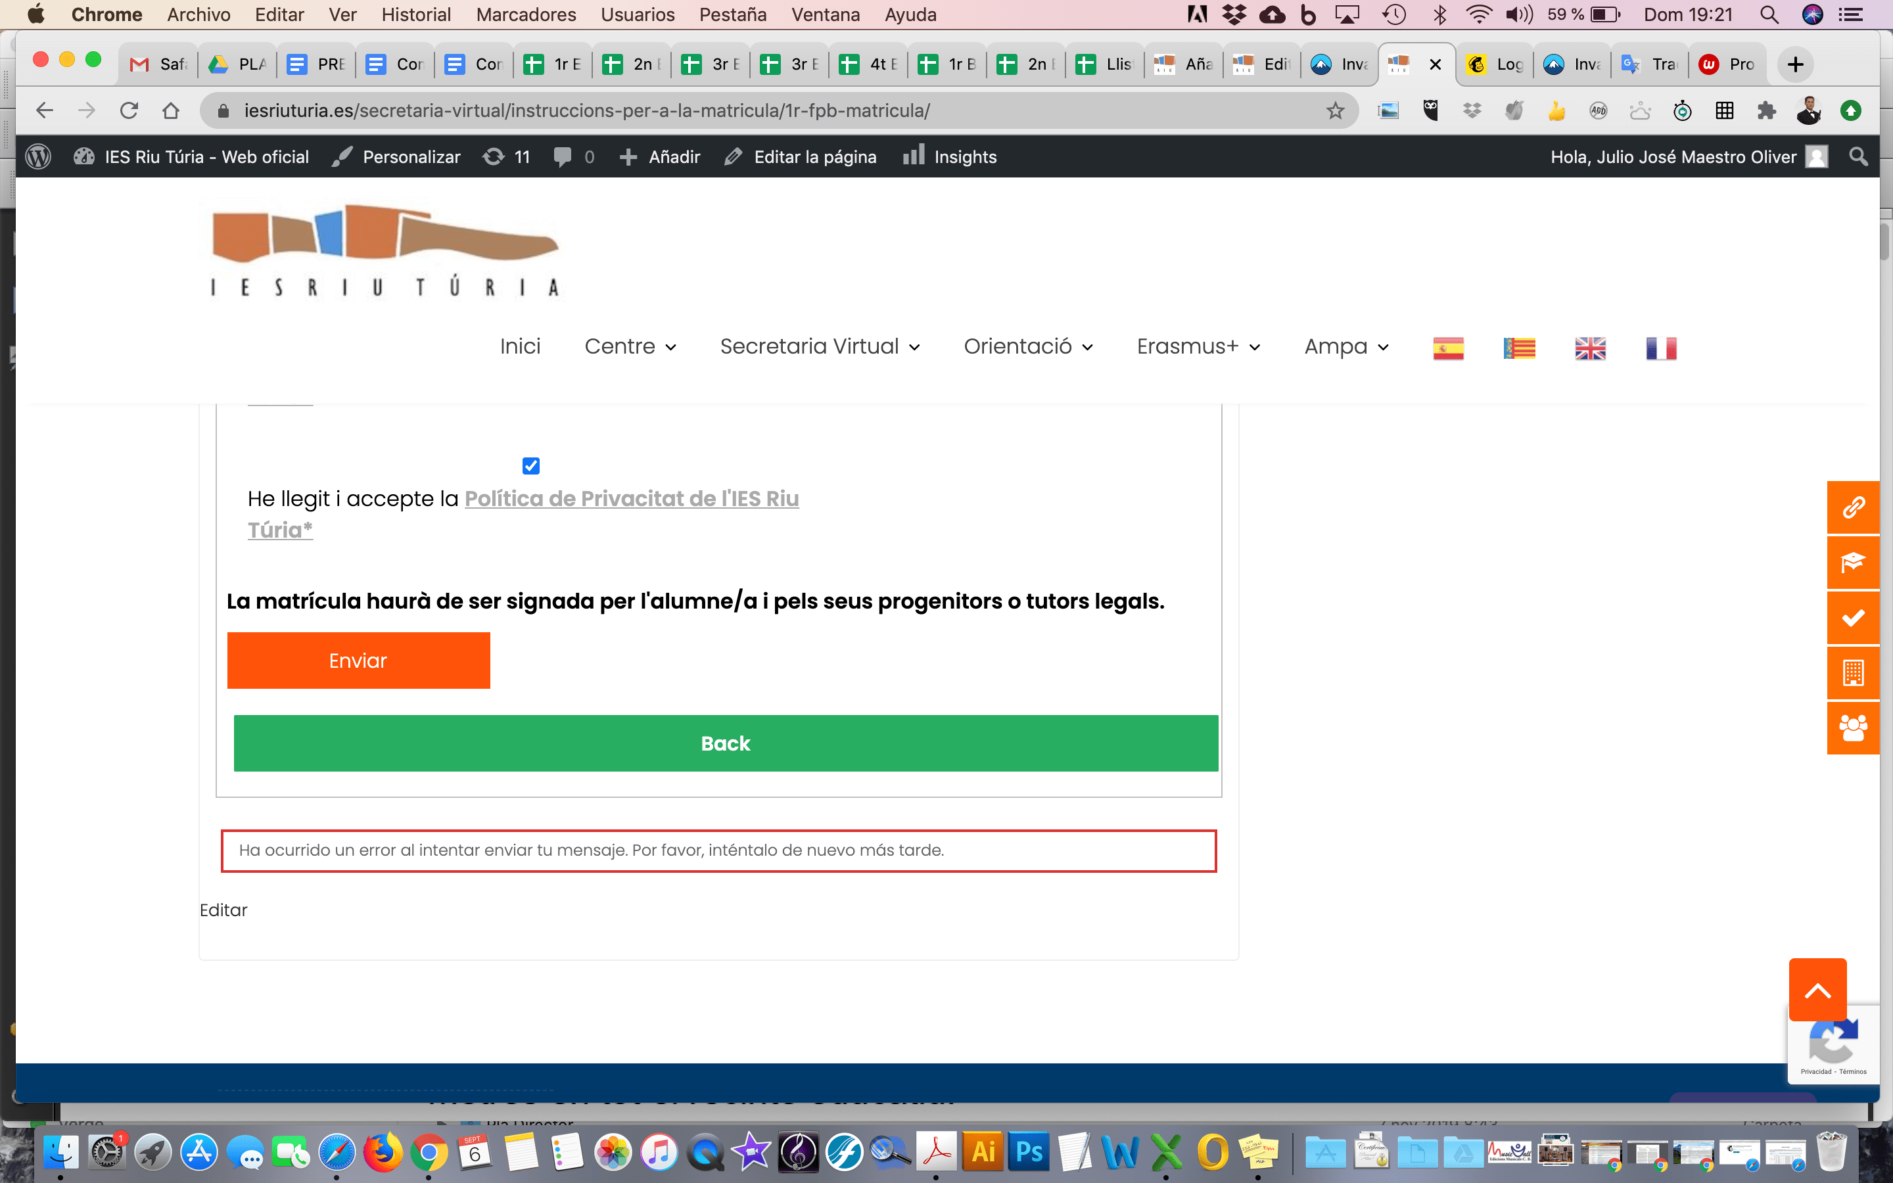Open Illustrator from the Dock
Screen dimensions: 1893x1183
983,1151
